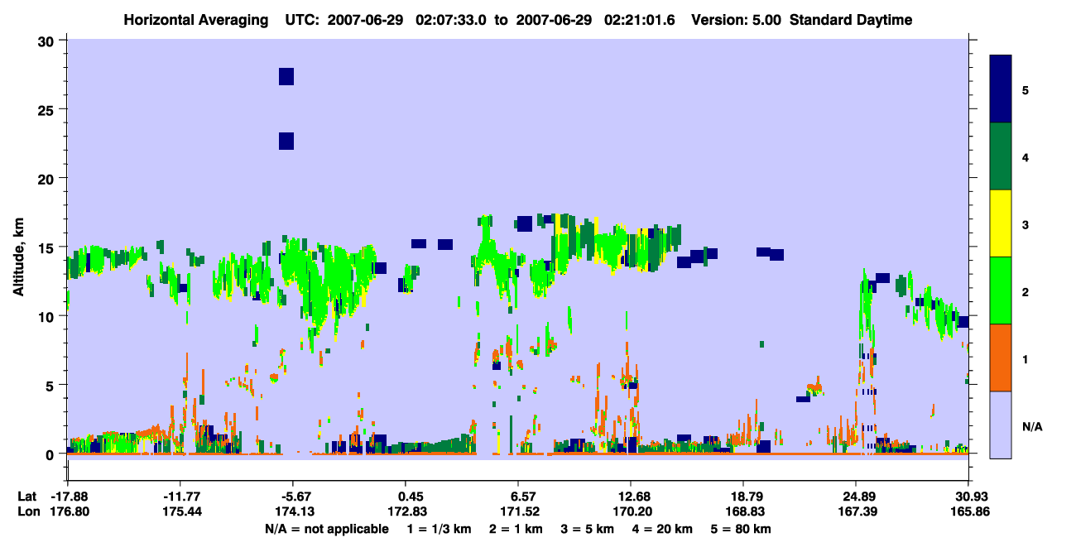The image size is (1076, 552).
Task: Click the dark blue colorbar segment labeled 5
Action: [1001, 89]
